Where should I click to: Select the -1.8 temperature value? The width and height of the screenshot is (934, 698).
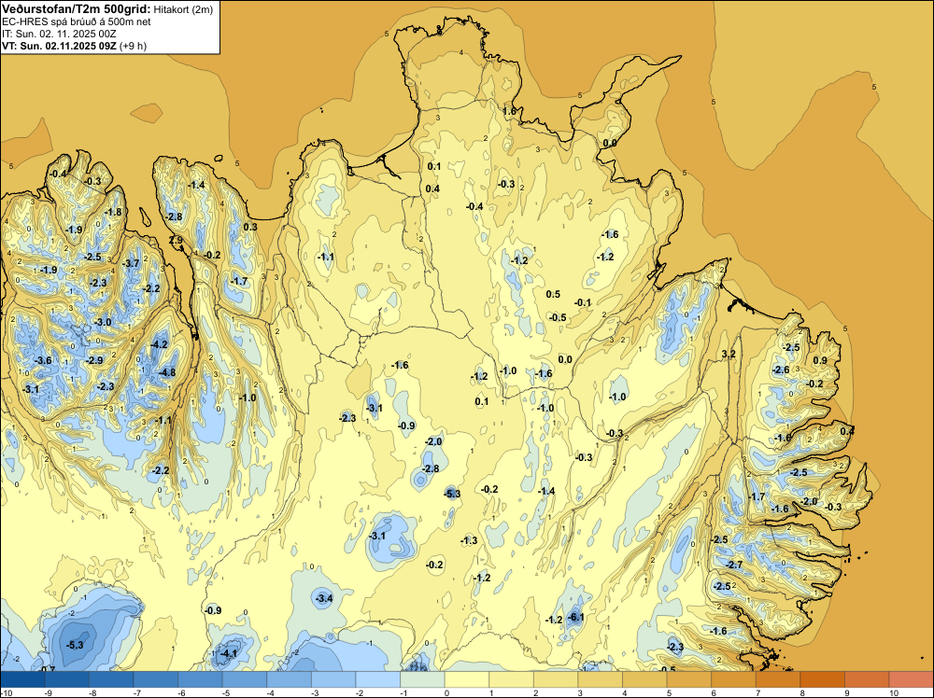click(113, 212)
